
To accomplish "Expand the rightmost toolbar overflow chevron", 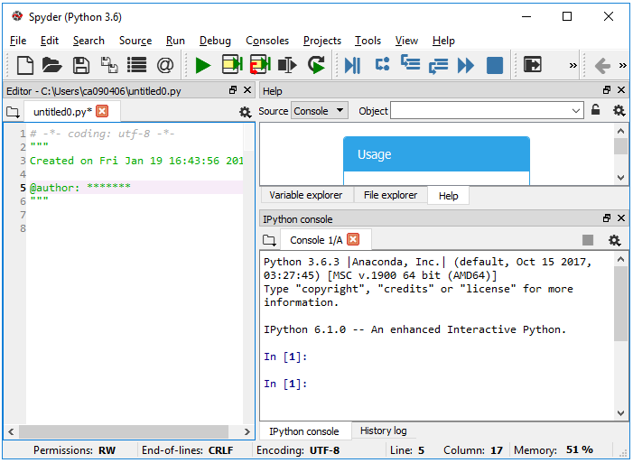I will [x=623, y=65].
